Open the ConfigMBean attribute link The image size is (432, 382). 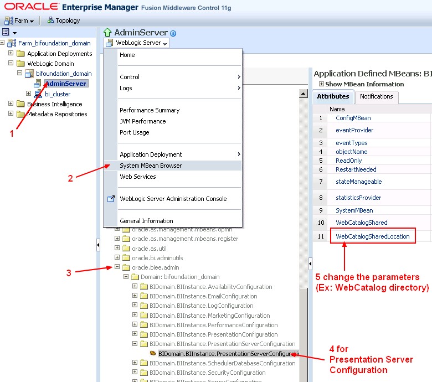[x=353, y=118]
